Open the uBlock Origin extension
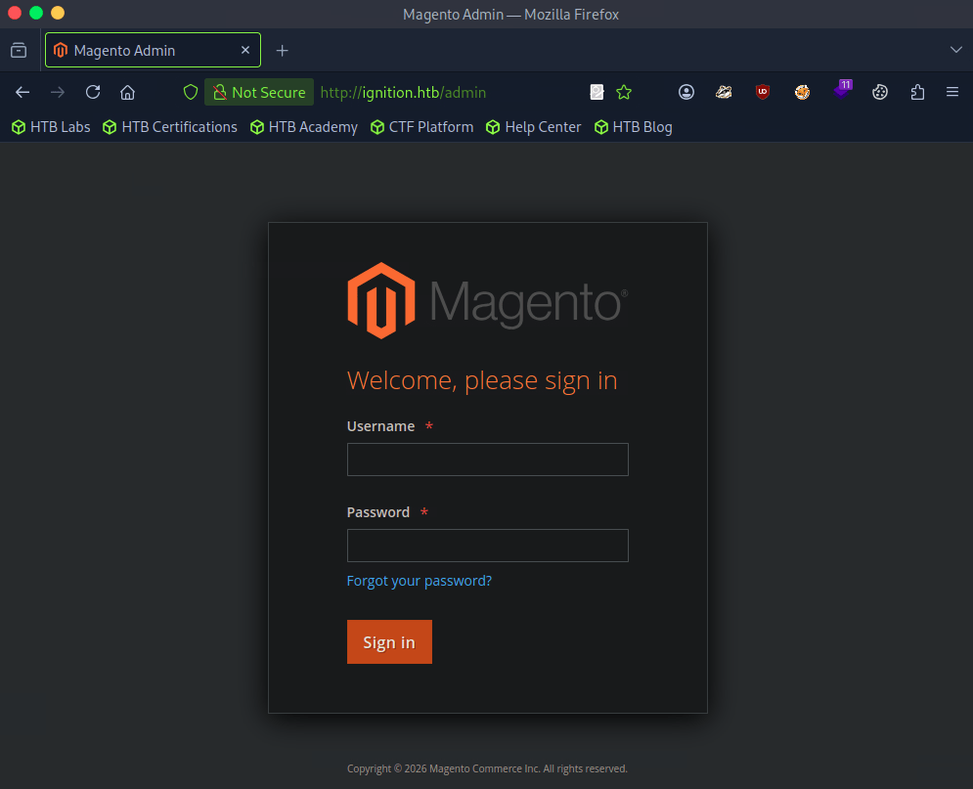Viewport: 973px width, 789px height. coord(763,92)
